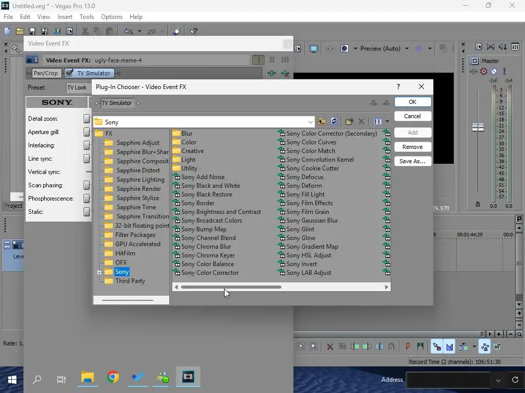Select the Sapphire Lighting folder in the tree
This screenshot has width=525, height=393.
tap(140, 180)
